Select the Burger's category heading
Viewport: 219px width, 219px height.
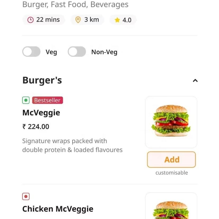pos(42,80)
